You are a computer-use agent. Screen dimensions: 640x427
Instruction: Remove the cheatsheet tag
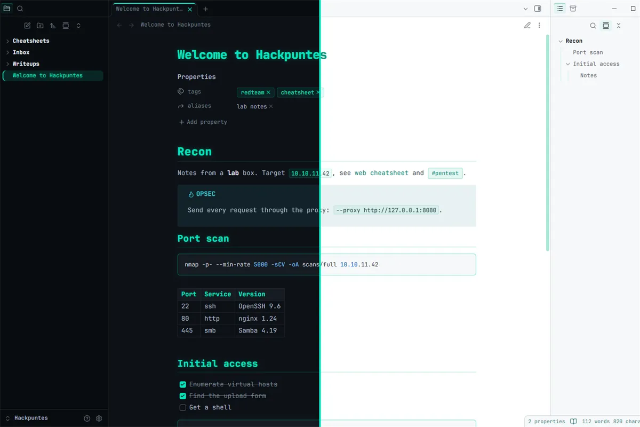[318, 92]
